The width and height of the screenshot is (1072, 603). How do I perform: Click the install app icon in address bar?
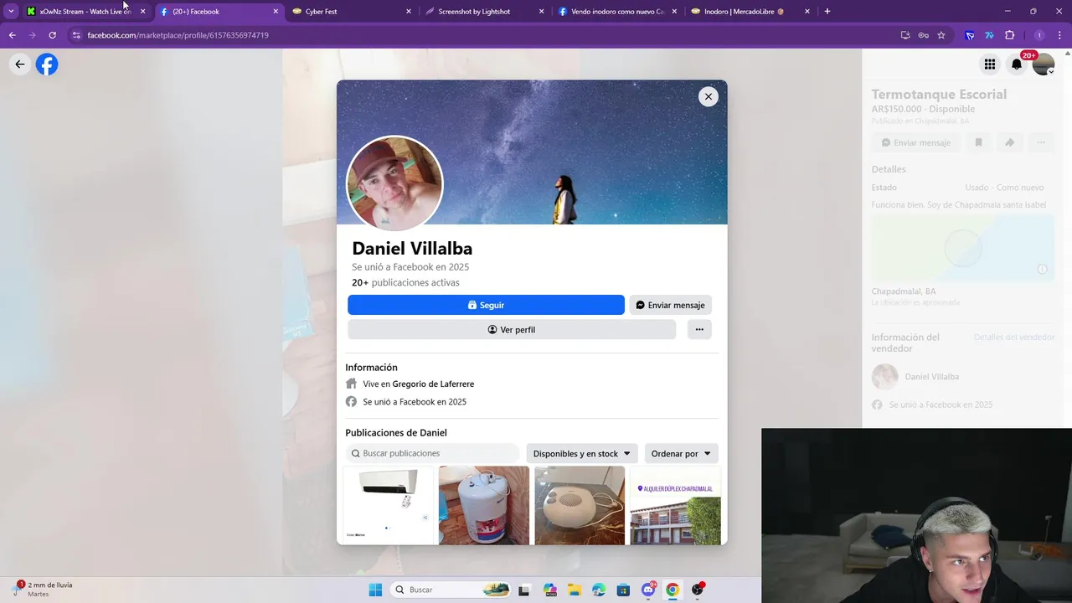click(x=905, y=35)
